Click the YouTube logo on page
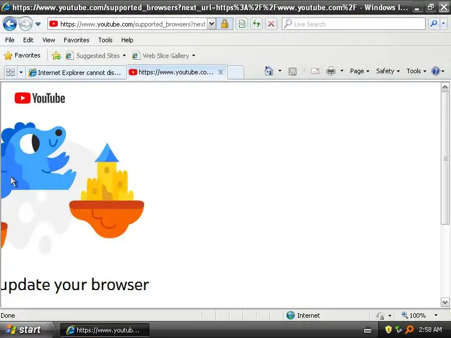Image resolution: width=451 pixels, height=338 pixels. pyautogui.click(x=39, y=98)
